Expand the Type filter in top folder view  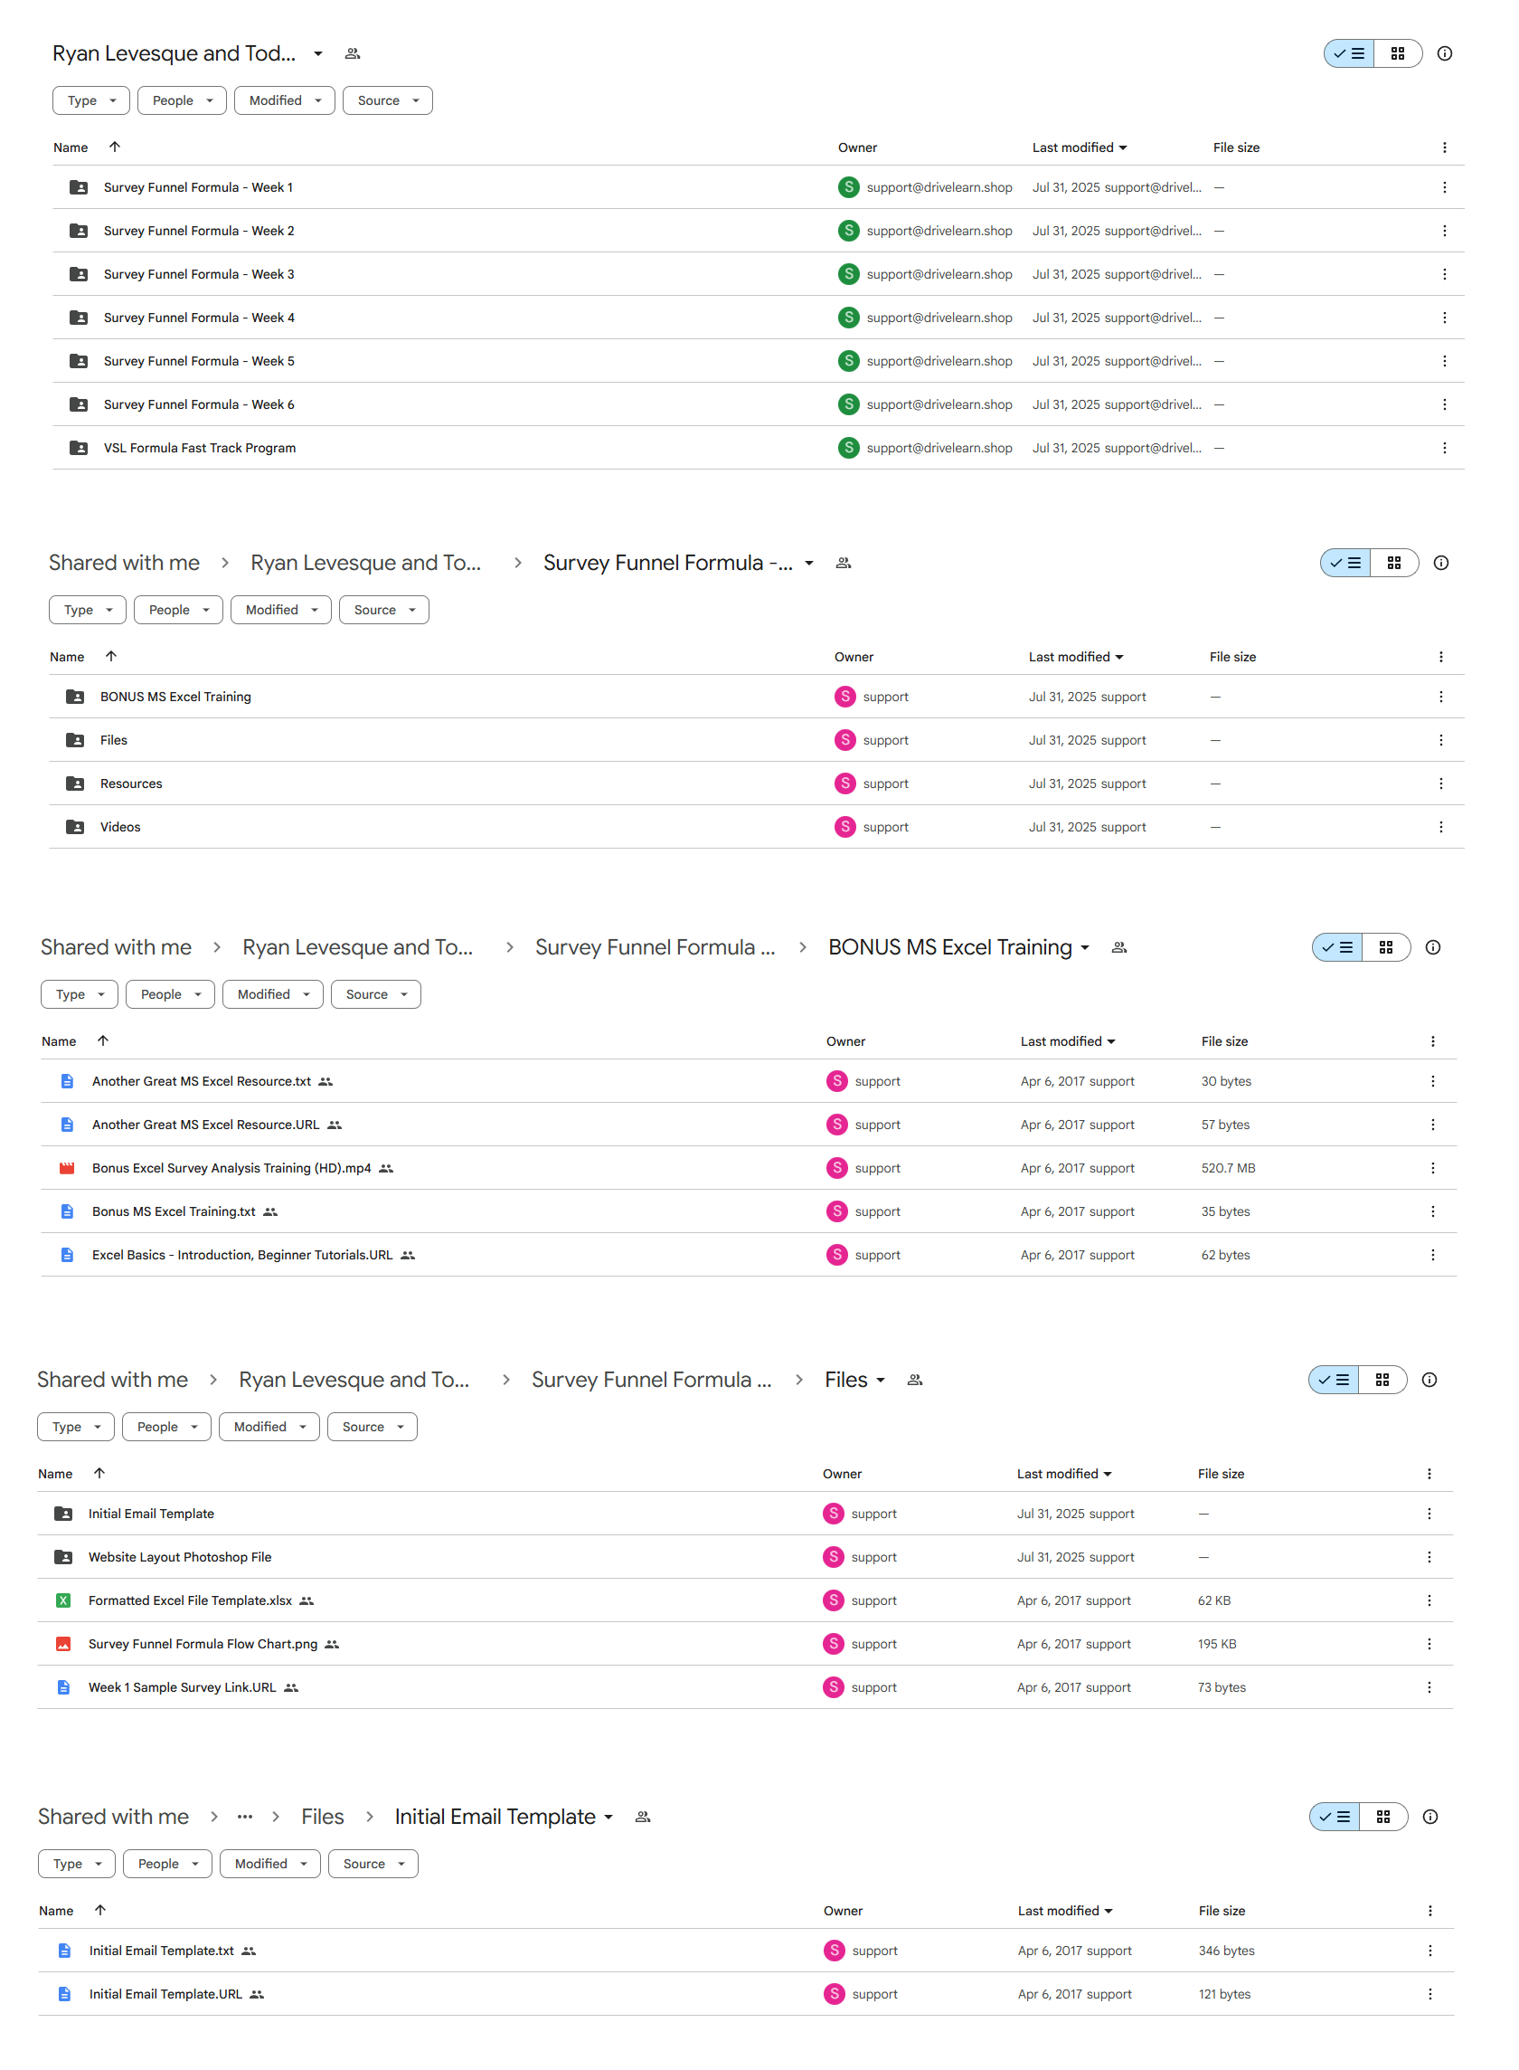(91, 100)
